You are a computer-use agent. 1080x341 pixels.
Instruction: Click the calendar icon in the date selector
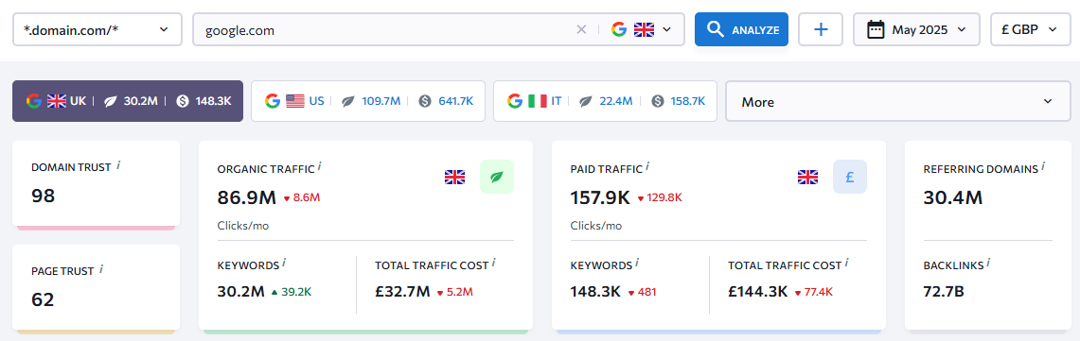[x=876, y=29]
